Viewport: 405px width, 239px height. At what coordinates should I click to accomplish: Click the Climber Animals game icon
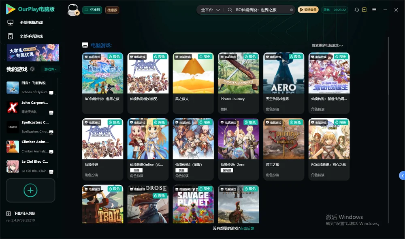(13, 147)
